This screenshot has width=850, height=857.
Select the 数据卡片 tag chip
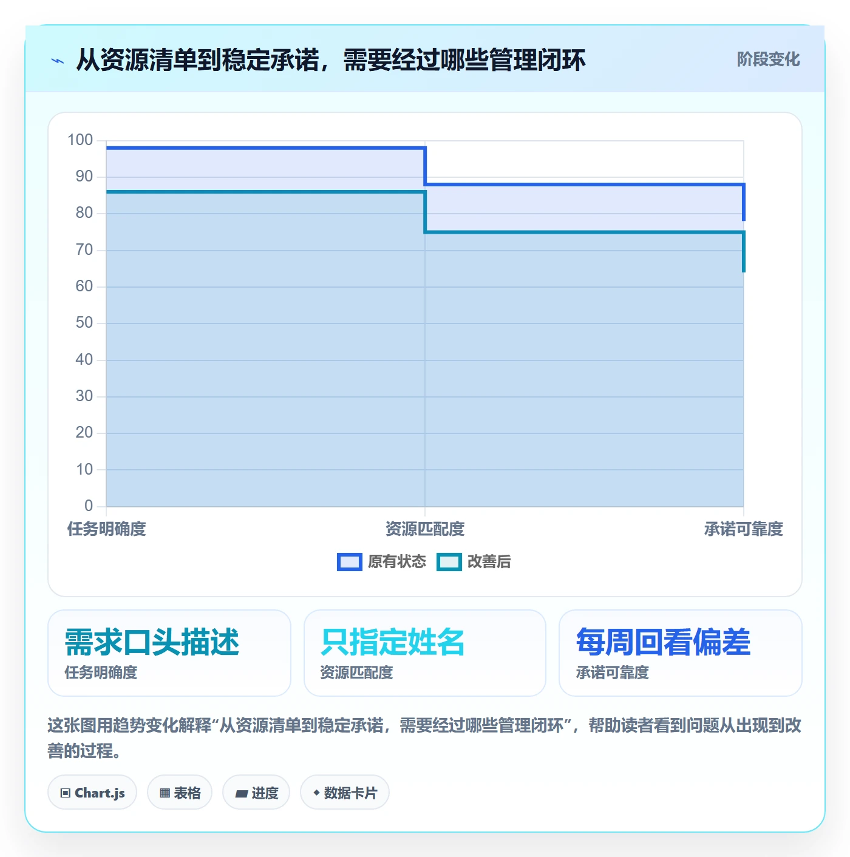(x=345, y=793)
